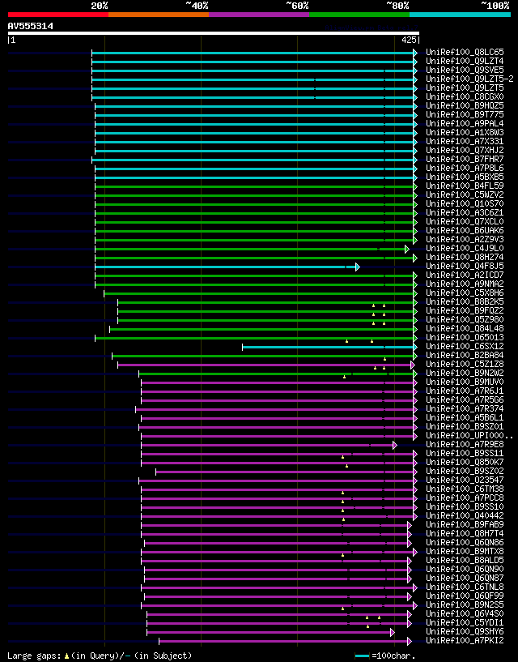Click the orange ~40% identity legend segment
Viewport: 518px width, 662px height.
point(159,15)
